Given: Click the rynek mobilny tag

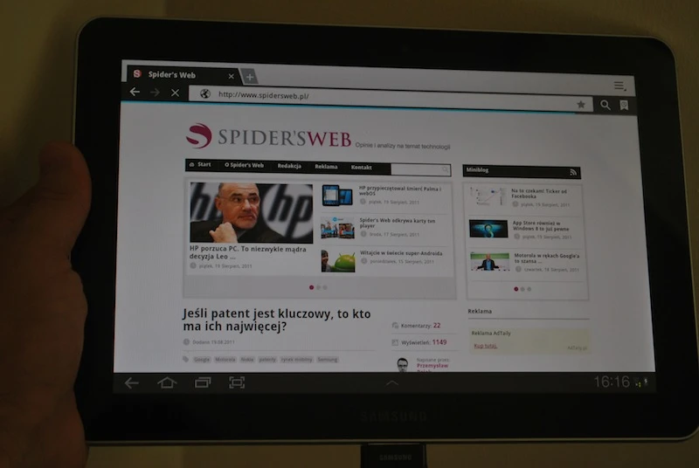Looking at the screenshot, I should click(296, 360).
